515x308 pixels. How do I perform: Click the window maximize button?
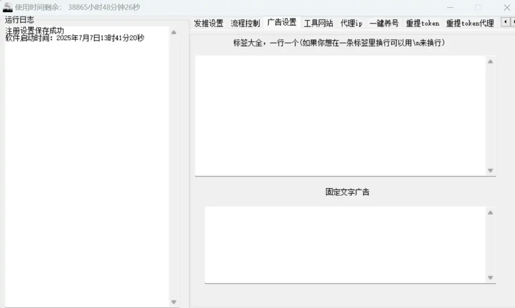tap(478, 7)
